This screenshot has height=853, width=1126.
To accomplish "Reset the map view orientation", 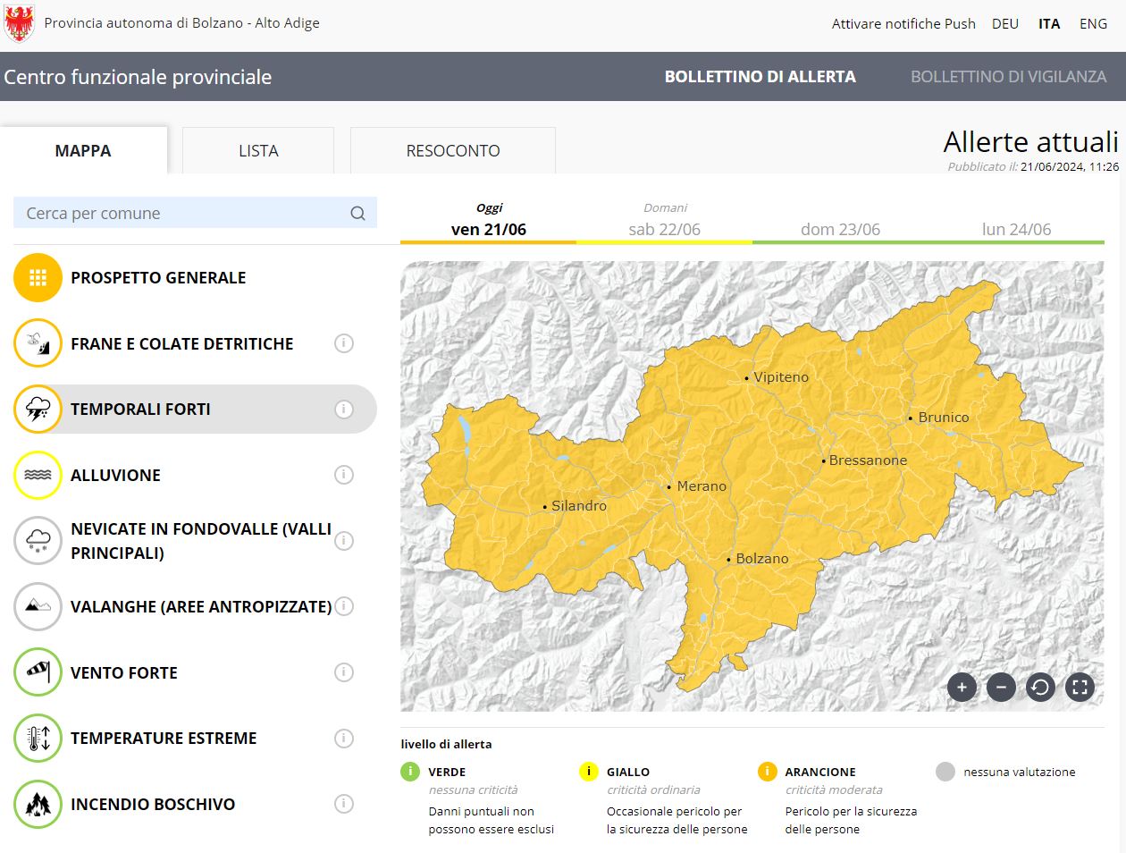I will (x=1040, y=687).
